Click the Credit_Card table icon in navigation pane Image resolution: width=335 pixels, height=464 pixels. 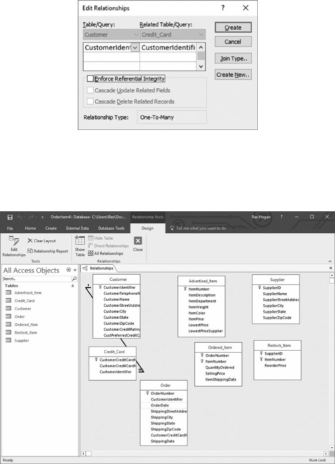pyautogui.click(x=8, y=301)
